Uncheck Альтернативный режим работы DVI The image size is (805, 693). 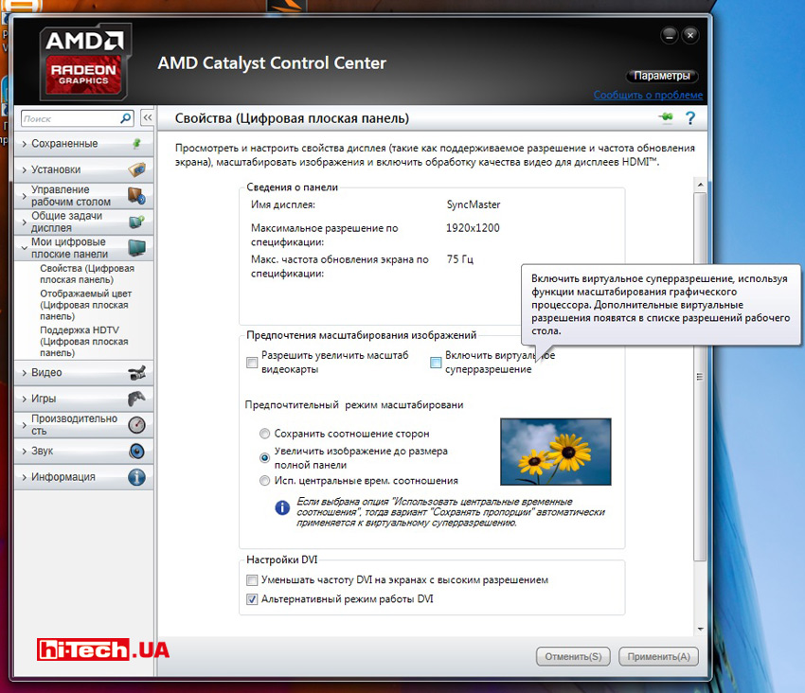coord(252,599)
